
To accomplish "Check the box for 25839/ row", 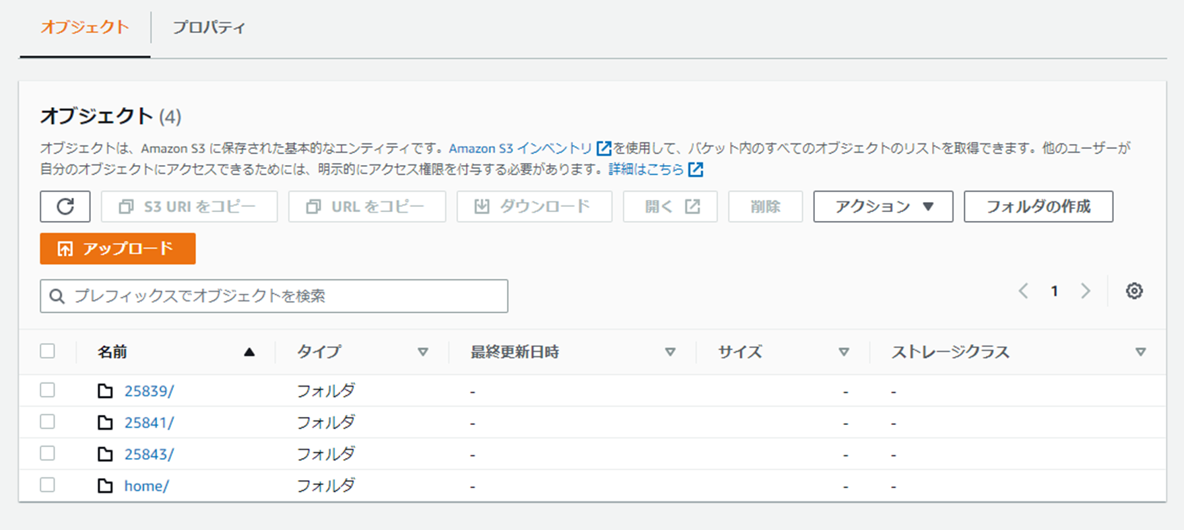I will [x=47, y=390].
